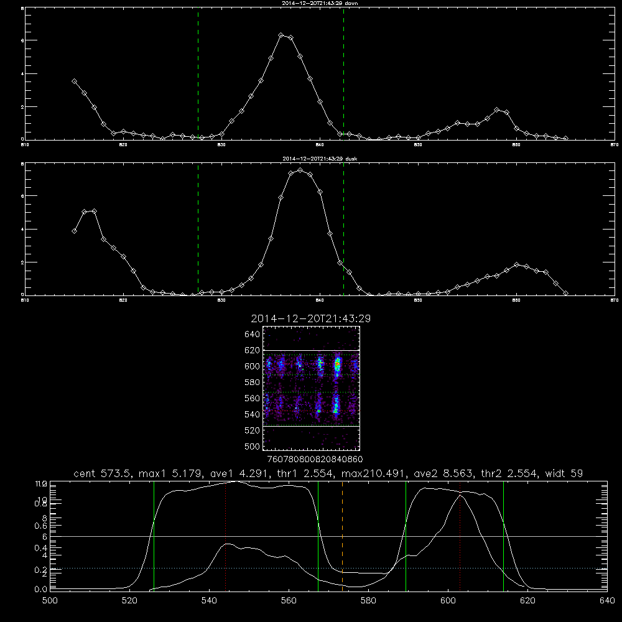Click the right green dashed line in dusk plot
This screenshot has width=622, height=622.
click(x=343, y=229)
